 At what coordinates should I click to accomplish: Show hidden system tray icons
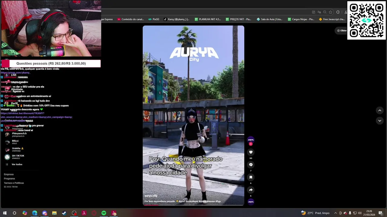point(335,213)
